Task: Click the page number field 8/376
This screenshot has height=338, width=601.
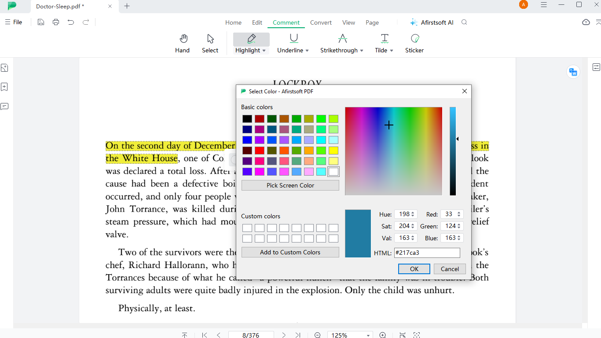Action: [x=251, y=335]
